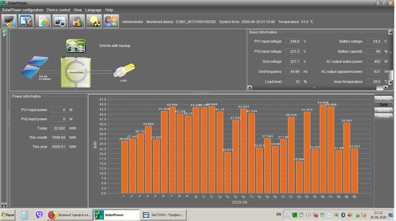
Task: Switch to the БАСТИОН taskbar window
Action: [163, 215]
